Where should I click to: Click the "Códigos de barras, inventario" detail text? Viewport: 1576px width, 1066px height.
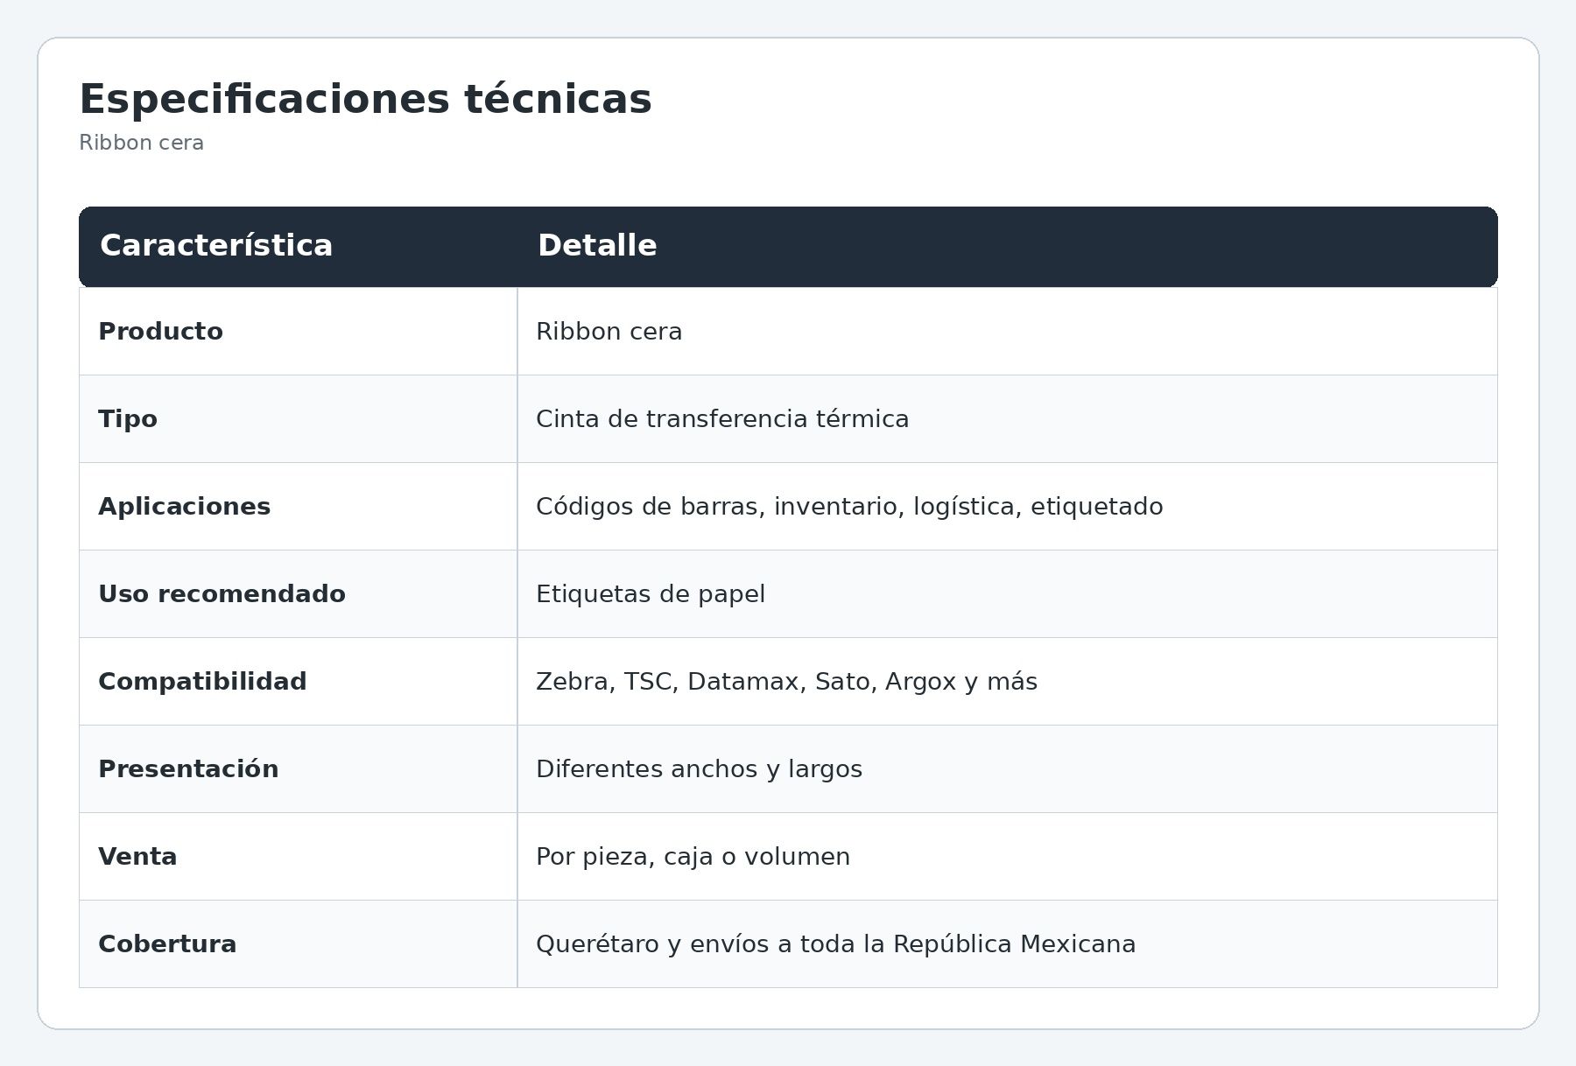pyautogui.click(x=849, y=507)
